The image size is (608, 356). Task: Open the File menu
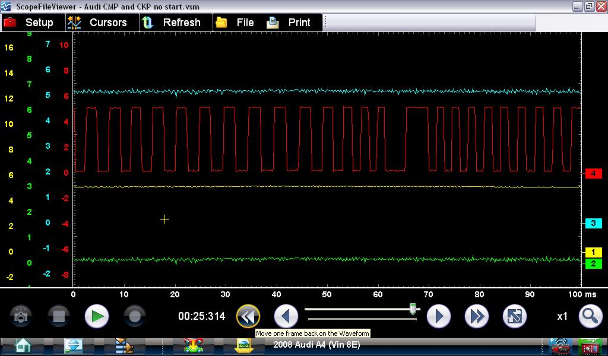(x=235, y=23)
